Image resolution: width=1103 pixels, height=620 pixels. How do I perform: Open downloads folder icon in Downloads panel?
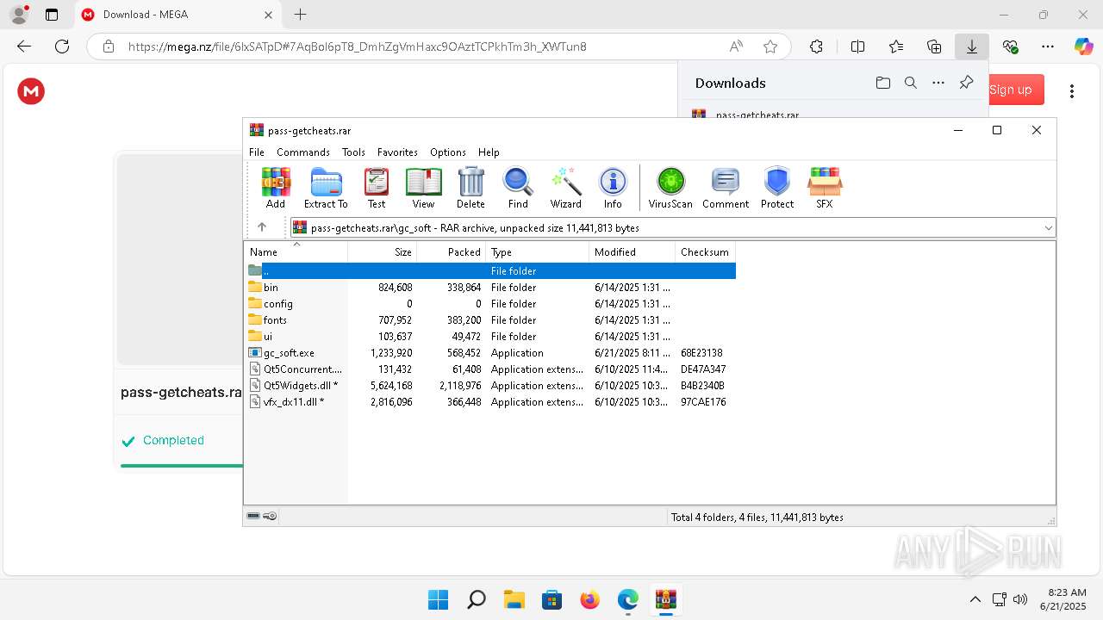(x=883, y=83)
